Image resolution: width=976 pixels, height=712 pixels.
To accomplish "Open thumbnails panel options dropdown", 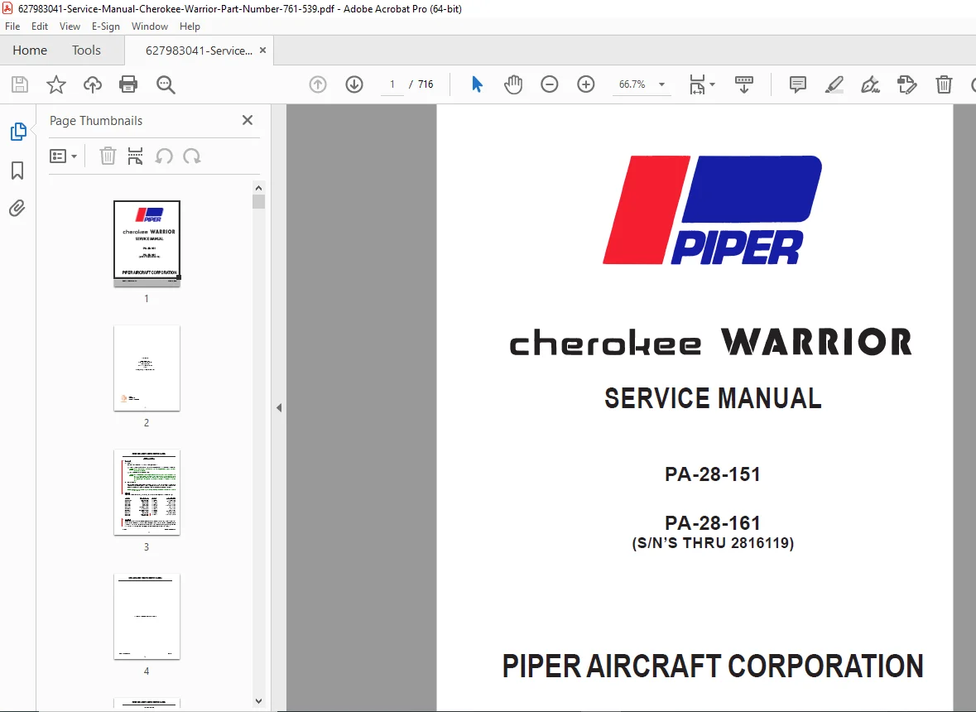I will 64,156.
